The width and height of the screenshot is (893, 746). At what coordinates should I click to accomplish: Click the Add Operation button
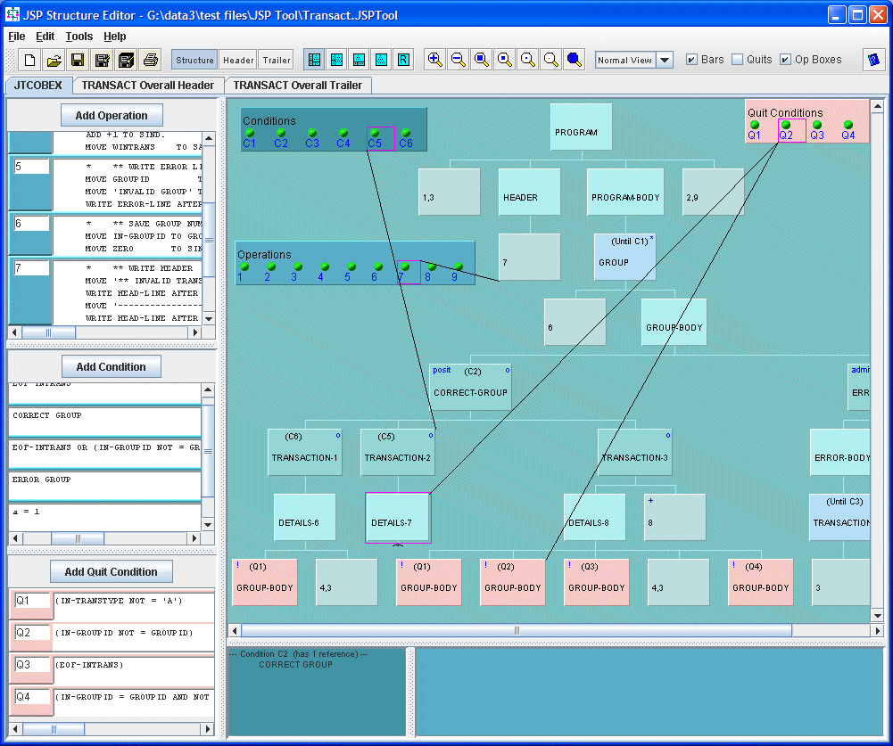pyautogui.click(x=112, y=114)
